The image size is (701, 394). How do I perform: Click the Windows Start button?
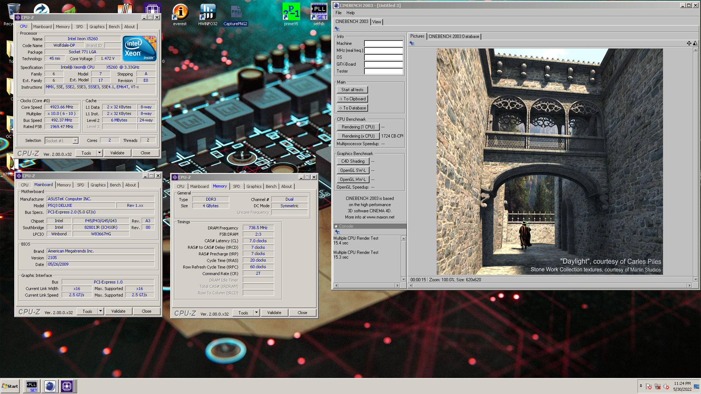pyautogui.click(x=10, y=386)
